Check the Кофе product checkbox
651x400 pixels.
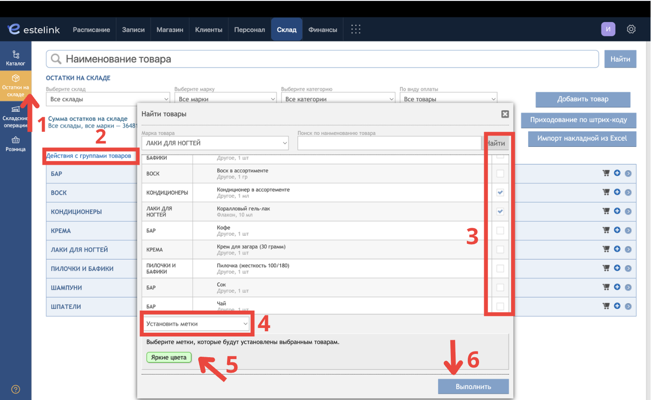pos(500,231)
